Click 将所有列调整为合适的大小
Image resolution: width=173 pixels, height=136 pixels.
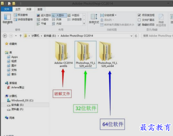(117, 25)
